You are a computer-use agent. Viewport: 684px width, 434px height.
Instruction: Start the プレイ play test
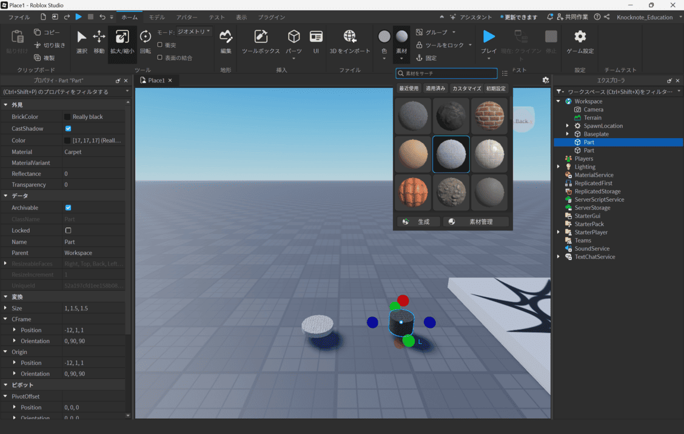coord(489,44)
